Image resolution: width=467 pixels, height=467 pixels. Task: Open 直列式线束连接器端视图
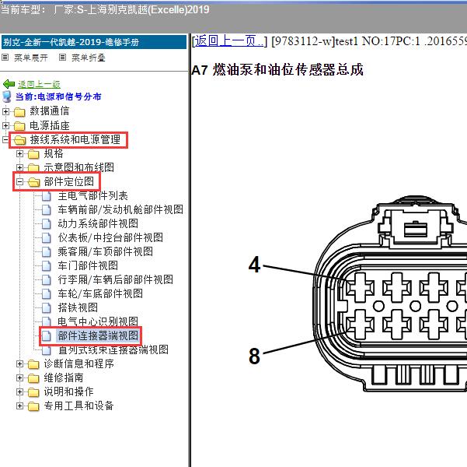tap(113, 349)
